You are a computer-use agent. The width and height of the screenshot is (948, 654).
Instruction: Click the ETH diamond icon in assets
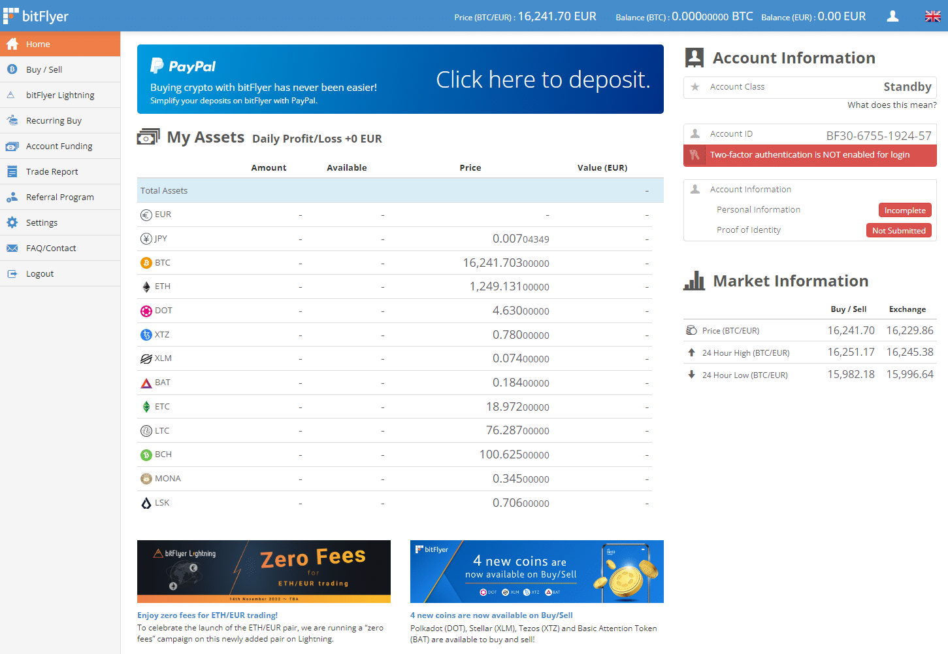146,286
